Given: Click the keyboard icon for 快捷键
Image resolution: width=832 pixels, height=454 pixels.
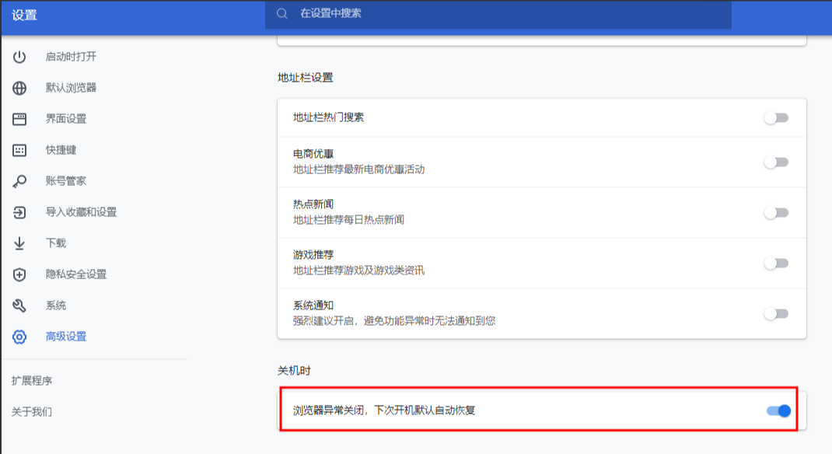Looking at the screenshot, I should [x=19, y=150].
